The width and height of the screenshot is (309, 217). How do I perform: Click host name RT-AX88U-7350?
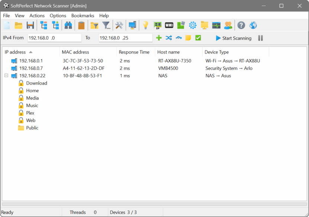click(175, 61)
